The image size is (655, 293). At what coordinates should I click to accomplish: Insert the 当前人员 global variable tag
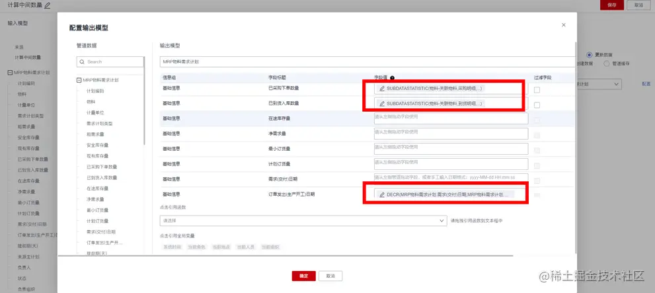(x=246, y=247)
